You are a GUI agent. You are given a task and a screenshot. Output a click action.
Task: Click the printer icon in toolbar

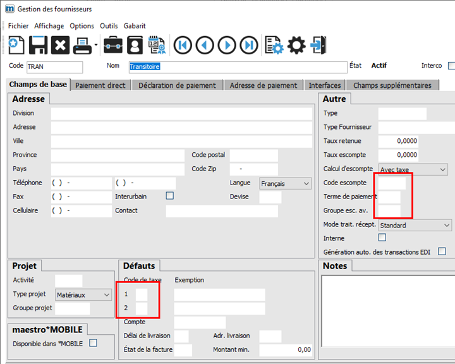point(83,45)
